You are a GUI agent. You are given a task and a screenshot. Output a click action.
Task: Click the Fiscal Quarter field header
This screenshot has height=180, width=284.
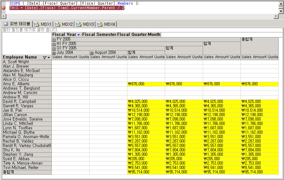tap(132, 35)
